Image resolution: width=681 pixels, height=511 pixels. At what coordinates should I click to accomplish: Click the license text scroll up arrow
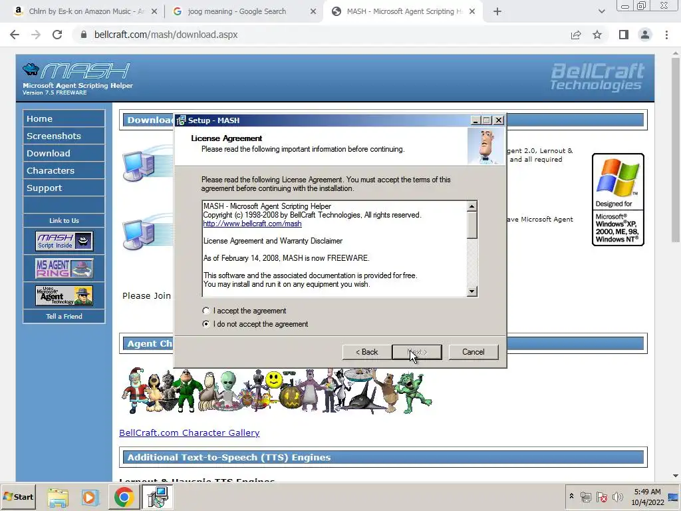(x=472, y=206)
